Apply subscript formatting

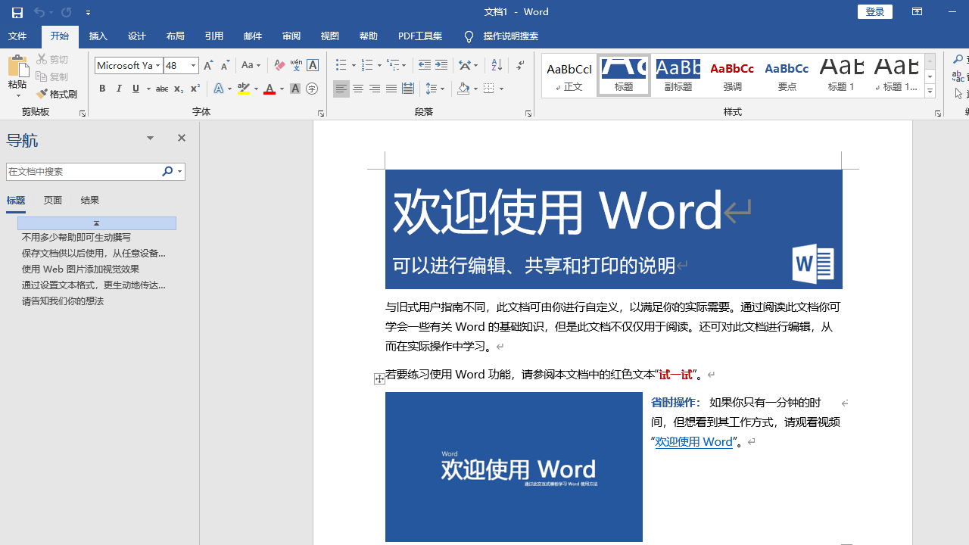coord(177,89)
